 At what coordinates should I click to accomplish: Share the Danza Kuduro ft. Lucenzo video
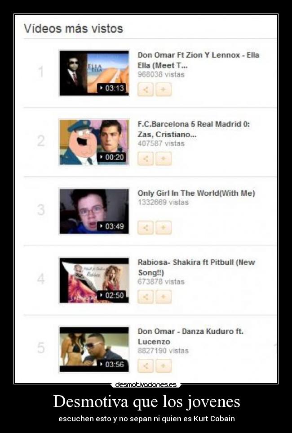coord(145,365)
